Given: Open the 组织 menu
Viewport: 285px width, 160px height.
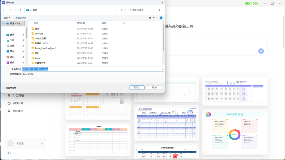Looking at the screenshot, I should pos(7,18).
